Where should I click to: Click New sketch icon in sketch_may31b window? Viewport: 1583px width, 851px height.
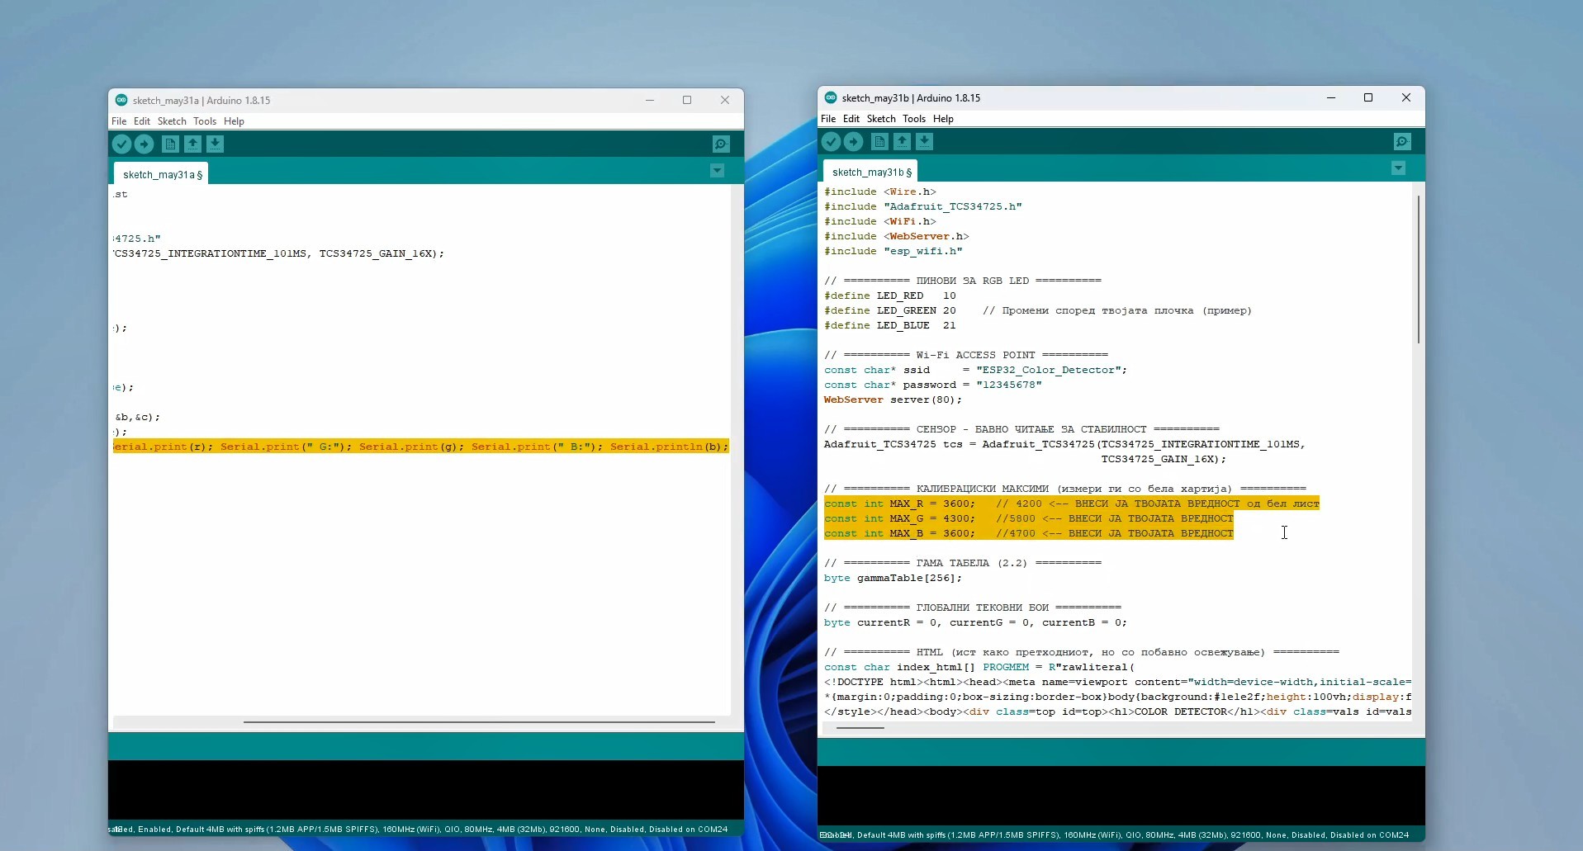click(879, 142)
